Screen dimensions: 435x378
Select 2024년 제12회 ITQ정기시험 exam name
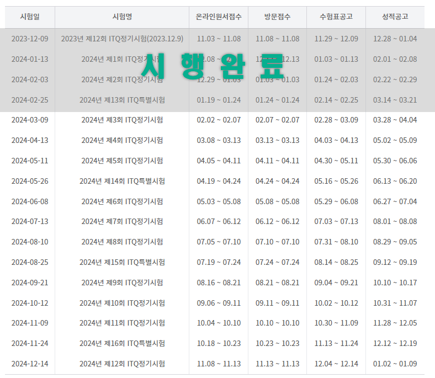point(122,364)
